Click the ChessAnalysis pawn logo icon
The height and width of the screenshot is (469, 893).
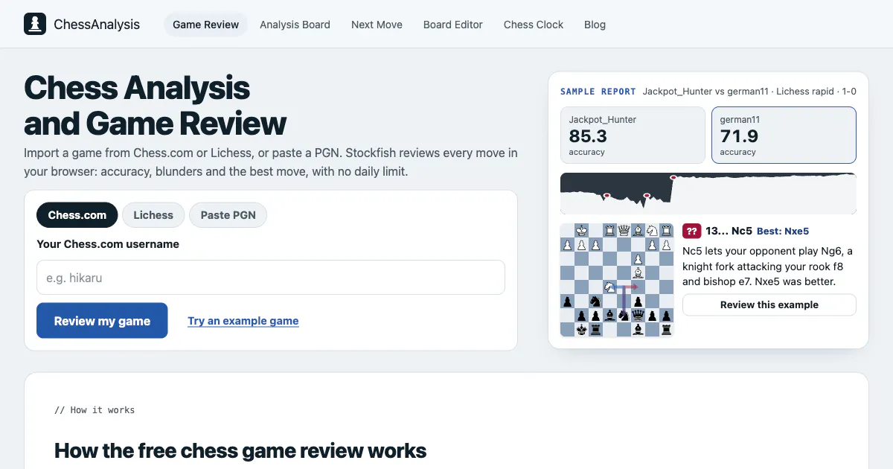click(x=34, y=25)
